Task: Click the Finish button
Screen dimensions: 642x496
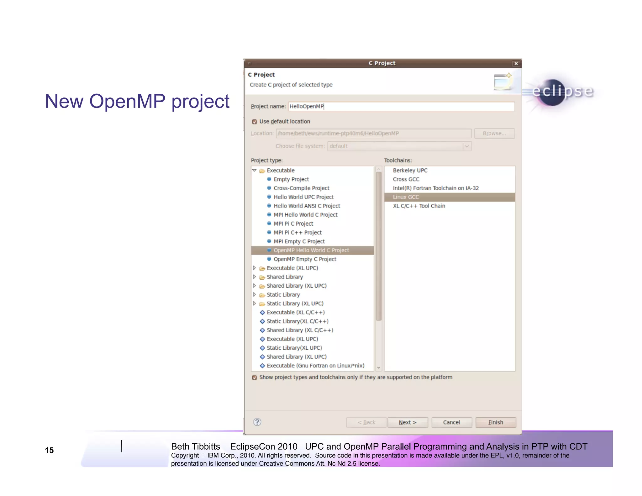Action: (496, 422)
